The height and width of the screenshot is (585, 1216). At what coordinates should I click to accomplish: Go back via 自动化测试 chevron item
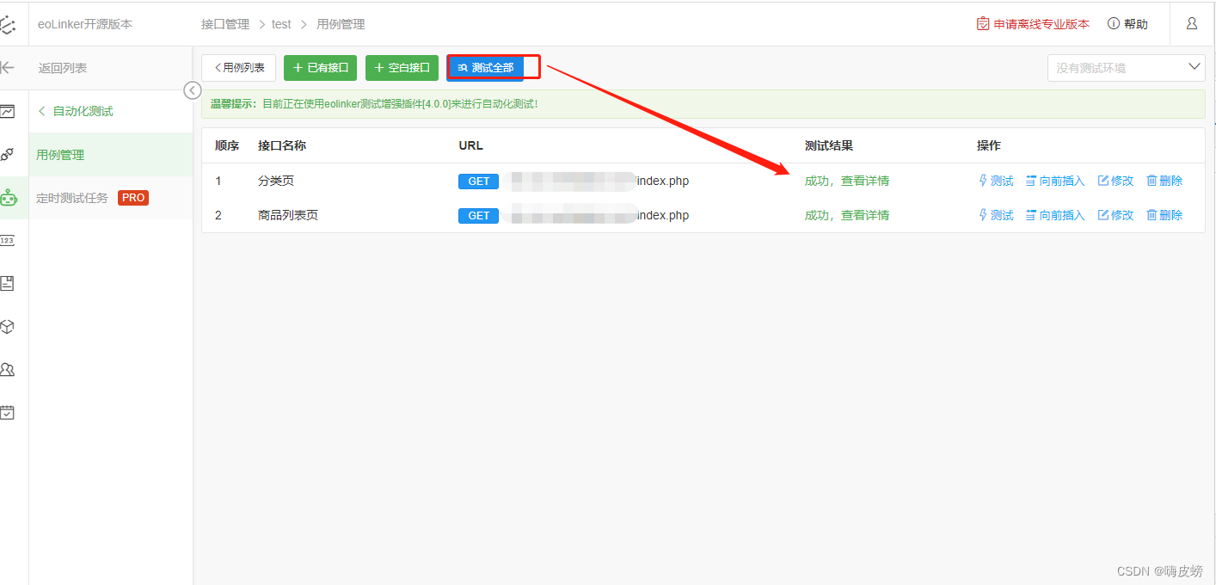[x=76, y=112]
